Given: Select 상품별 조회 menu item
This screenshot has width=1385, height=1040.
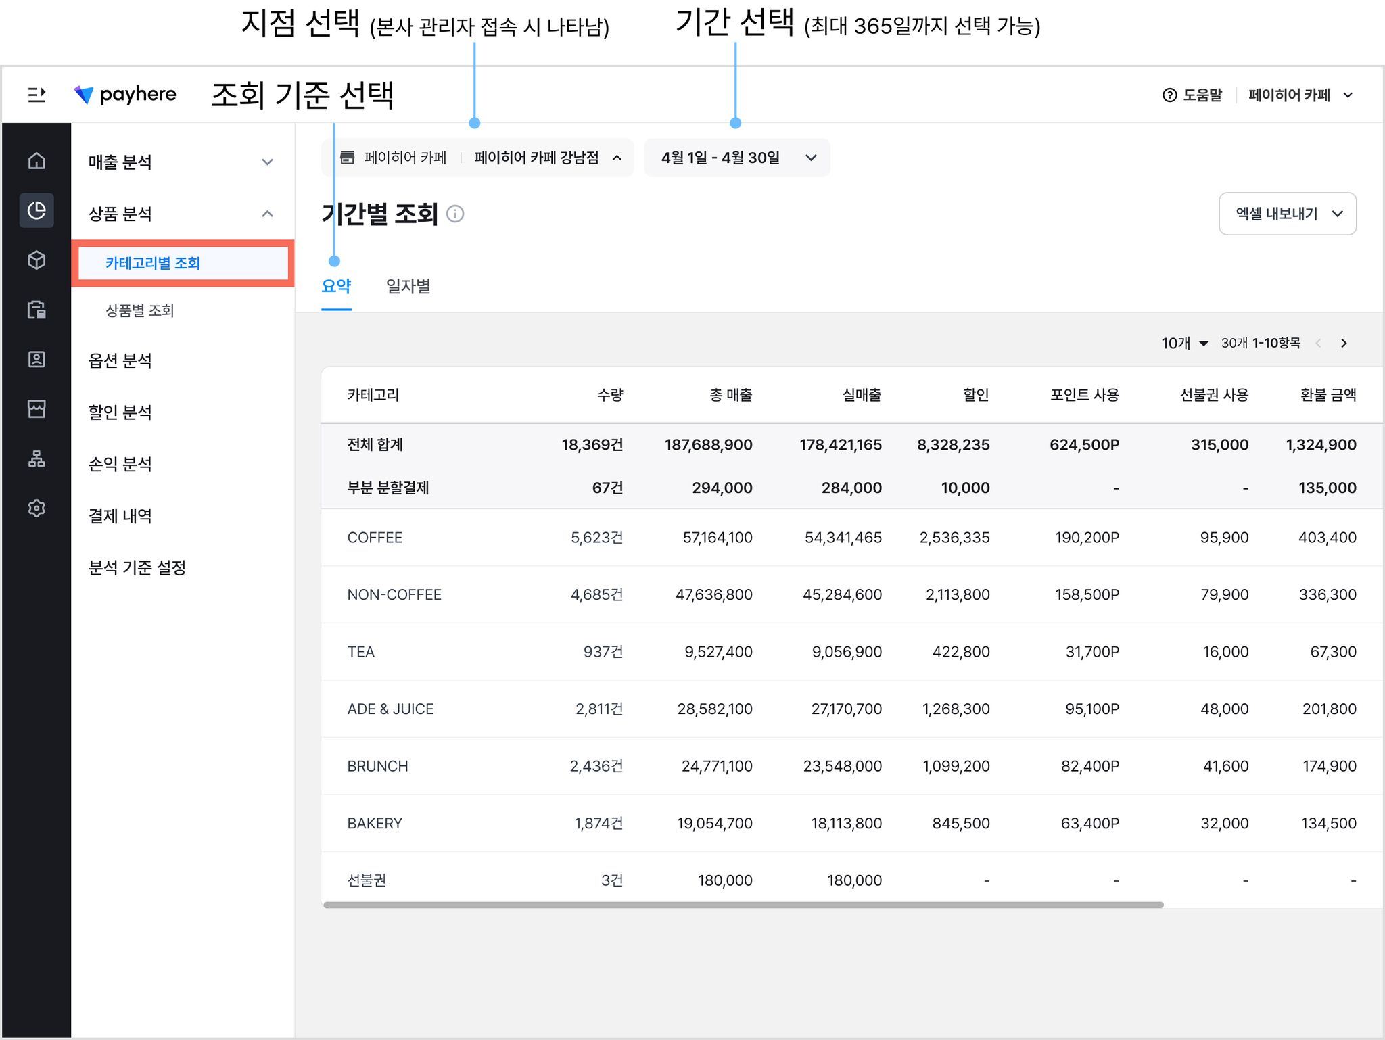Looking at the screenshot, I should point(140,310).
